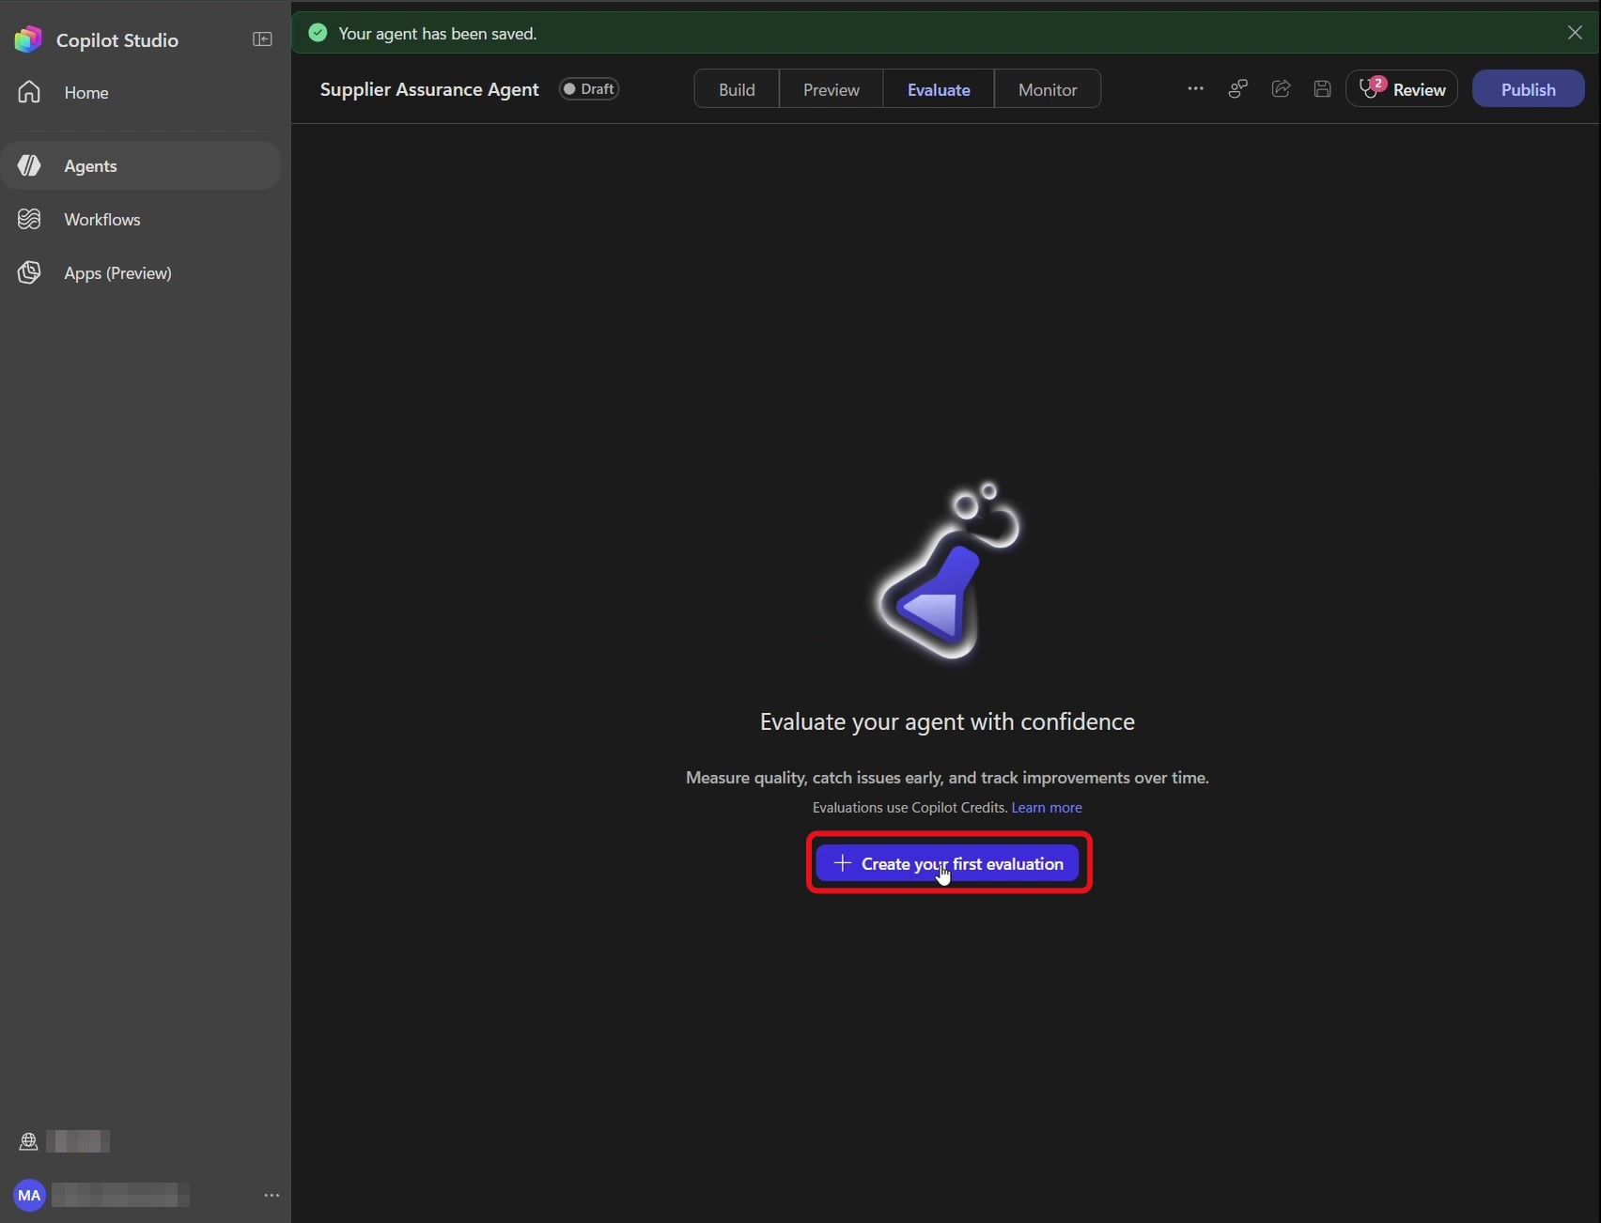This screenshot has height=1223, width=1601.
Task: Open the MA account avatar
Action: pyautogui.click(x=29, y=1195)
